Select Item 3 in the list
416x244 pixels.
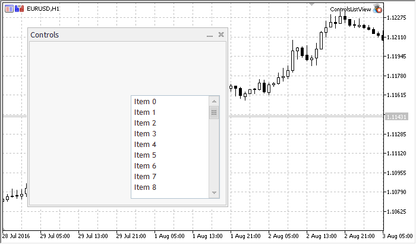(x=145, y=134)
